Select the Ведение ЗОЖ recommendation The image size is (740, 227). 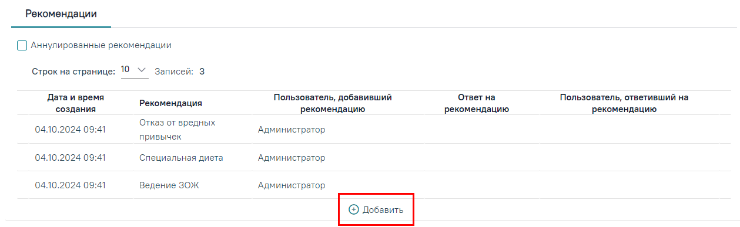[x=169, y=185]
